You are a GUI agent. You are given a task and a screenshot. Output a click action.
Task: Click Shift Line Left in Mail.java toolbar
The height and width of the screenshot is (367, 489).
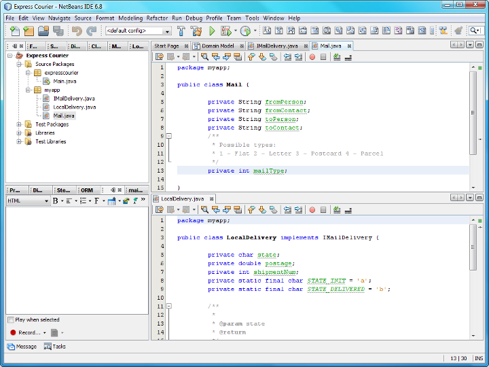tap(287, 57)
